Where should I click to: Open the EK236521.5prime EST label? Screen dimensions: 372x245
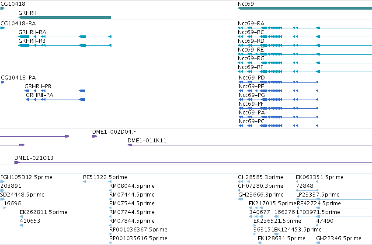point(277,221)
